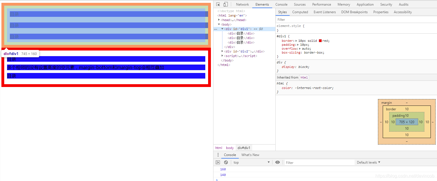Toggle the device toolbar icon
The height and width of the screenshot is (181, 437).
[226, 4]
